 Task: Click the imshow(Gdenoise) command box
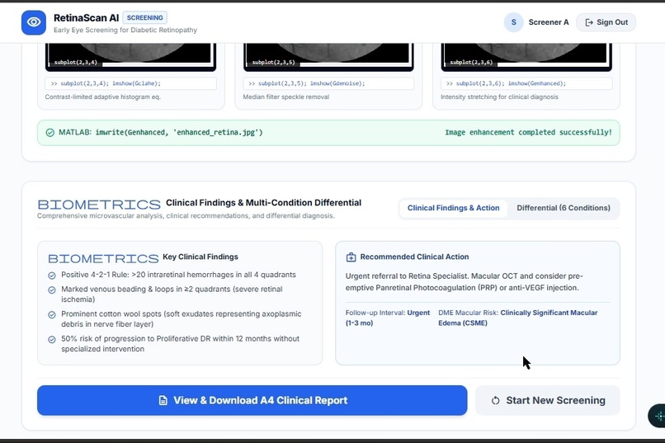(328, 83)
